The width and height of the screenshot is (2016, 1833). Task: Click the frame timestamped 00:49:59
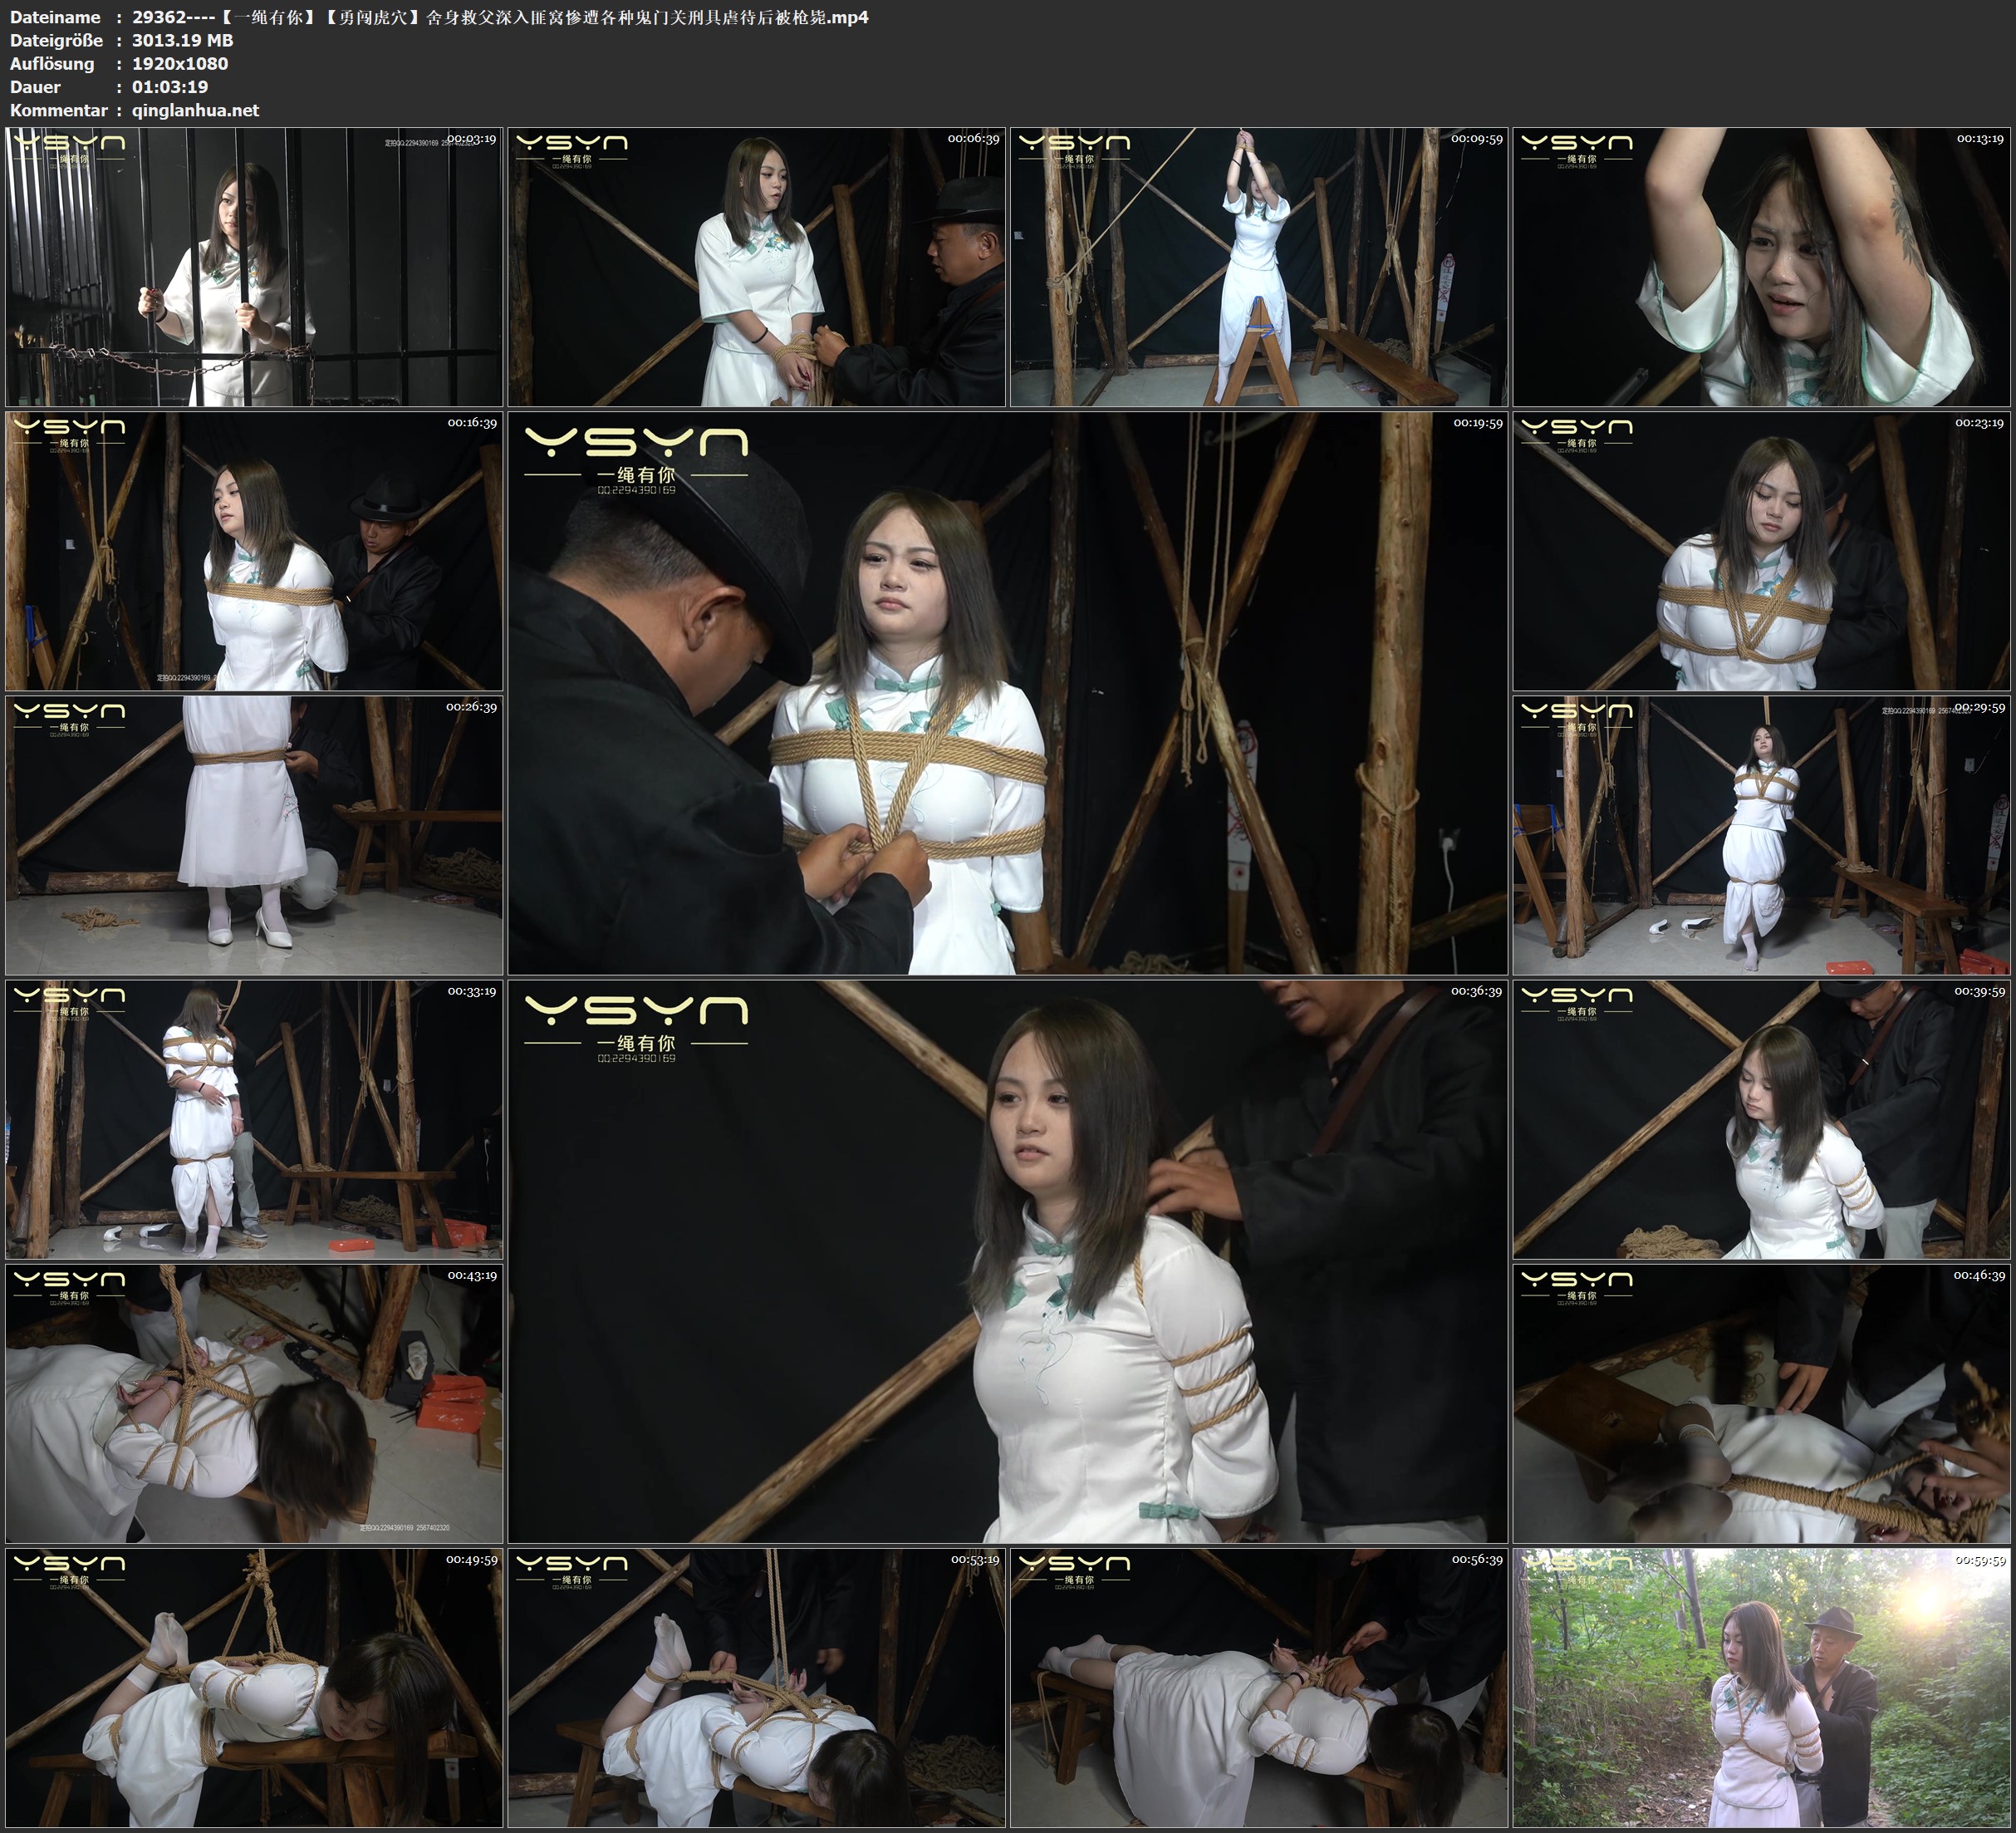click(254, 1687)
